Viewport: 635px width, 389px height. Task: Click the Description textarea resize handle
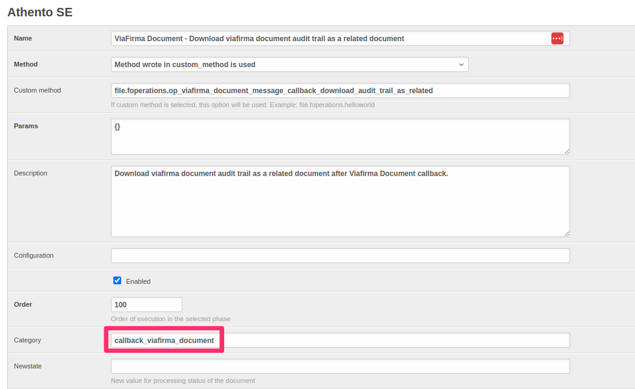[x=567, y=234]
